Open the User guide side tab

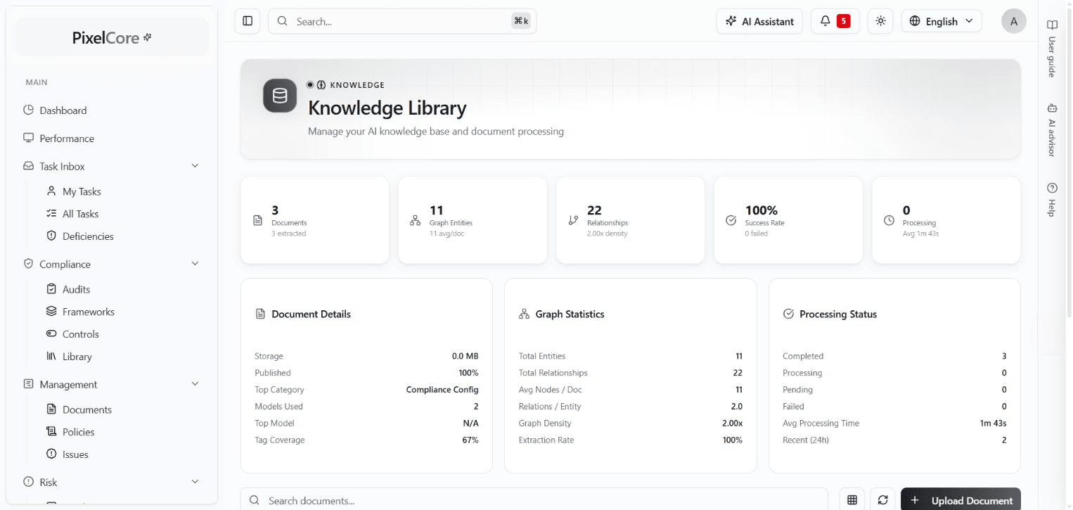(x=1052, y=49)
